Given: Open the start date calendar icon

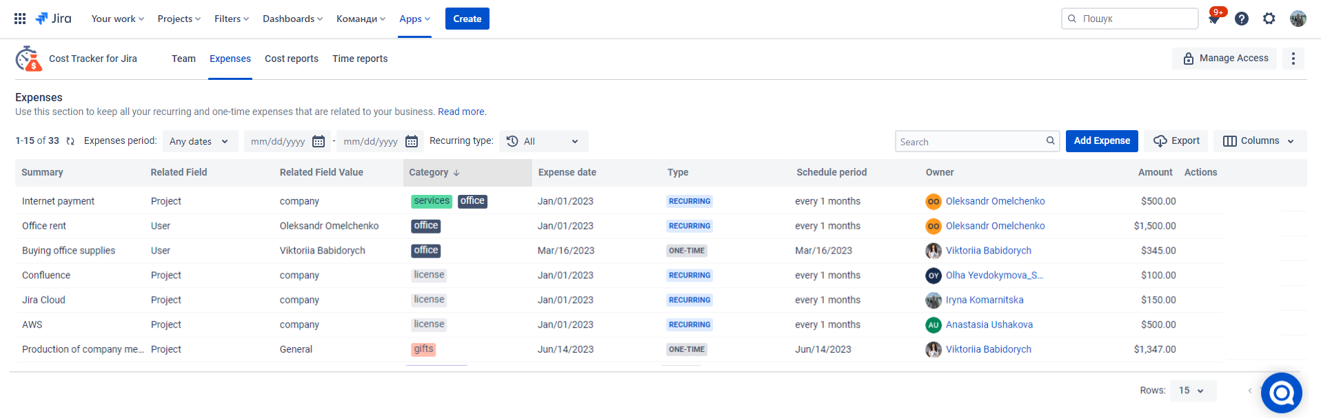Looking at the screenshot, I should click(319, 141).
